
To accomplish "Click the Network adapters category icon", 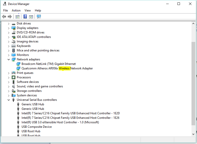I will [x=14, y=59].
